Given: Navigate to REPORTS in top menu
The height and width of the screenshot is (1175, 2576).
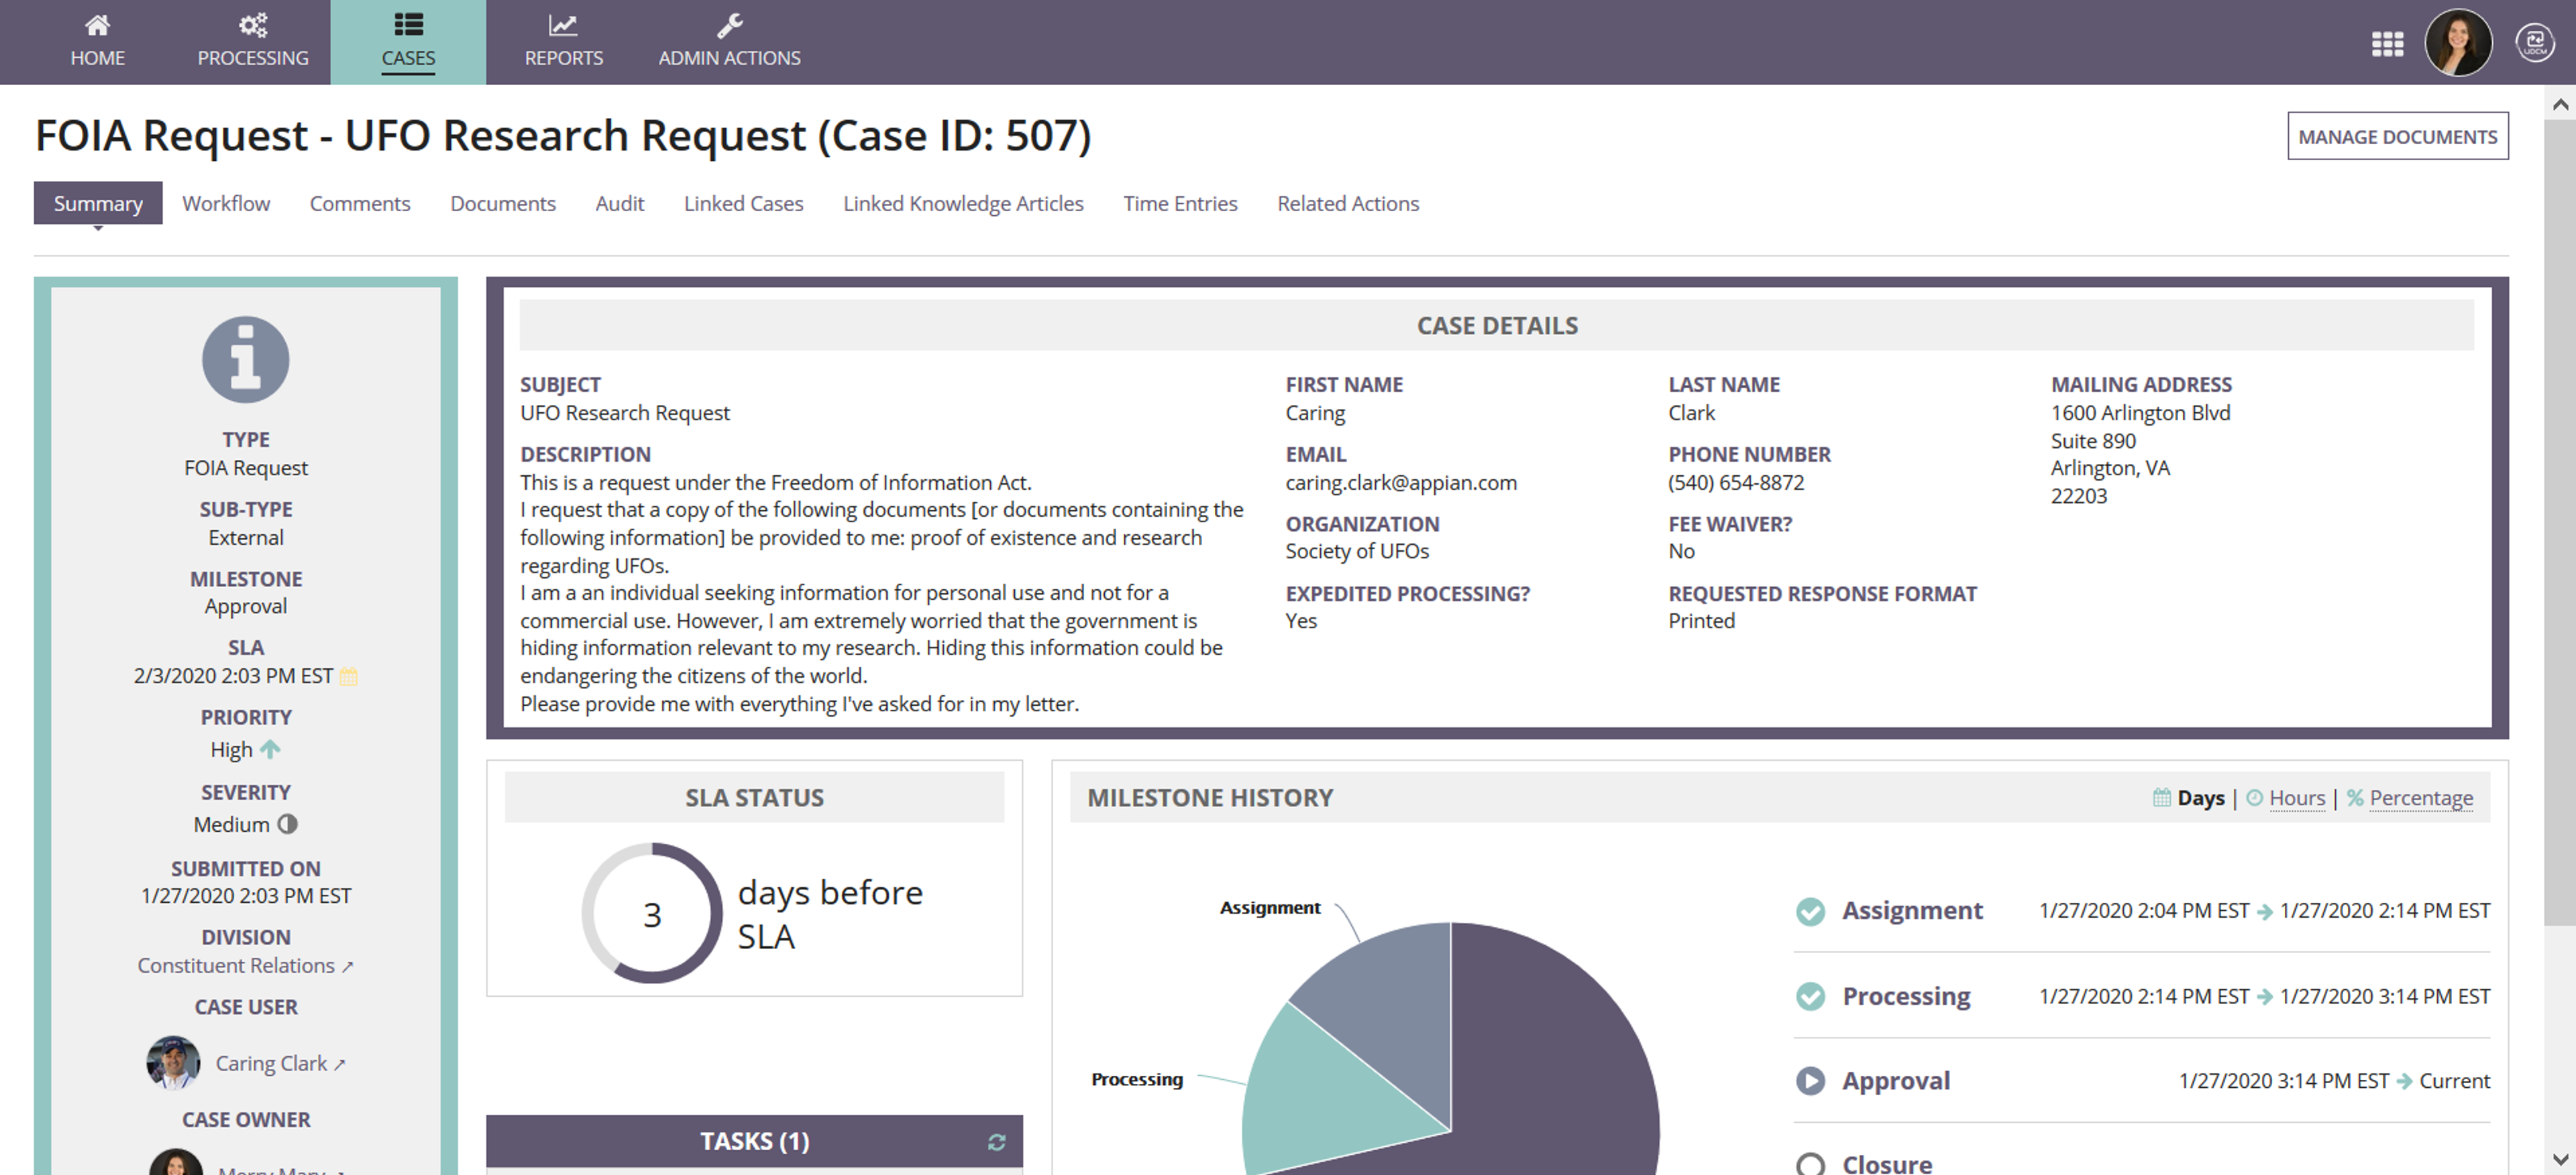Looking at the screenshot, I should click(x=563, y=42).
